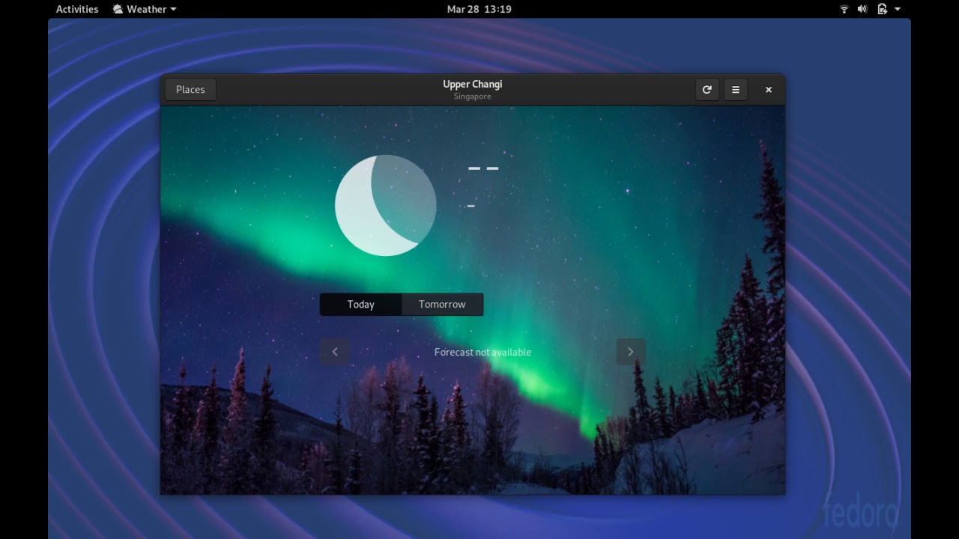Close the Weather window

(x=769, y=90)
